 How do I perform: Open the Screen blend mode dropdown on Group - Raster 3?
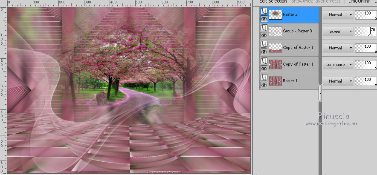[338, 31]
